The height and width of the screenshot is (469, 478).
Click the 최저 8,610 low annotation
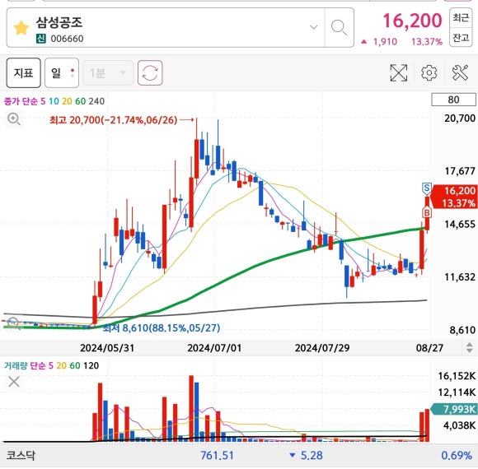tap(162, 327)
